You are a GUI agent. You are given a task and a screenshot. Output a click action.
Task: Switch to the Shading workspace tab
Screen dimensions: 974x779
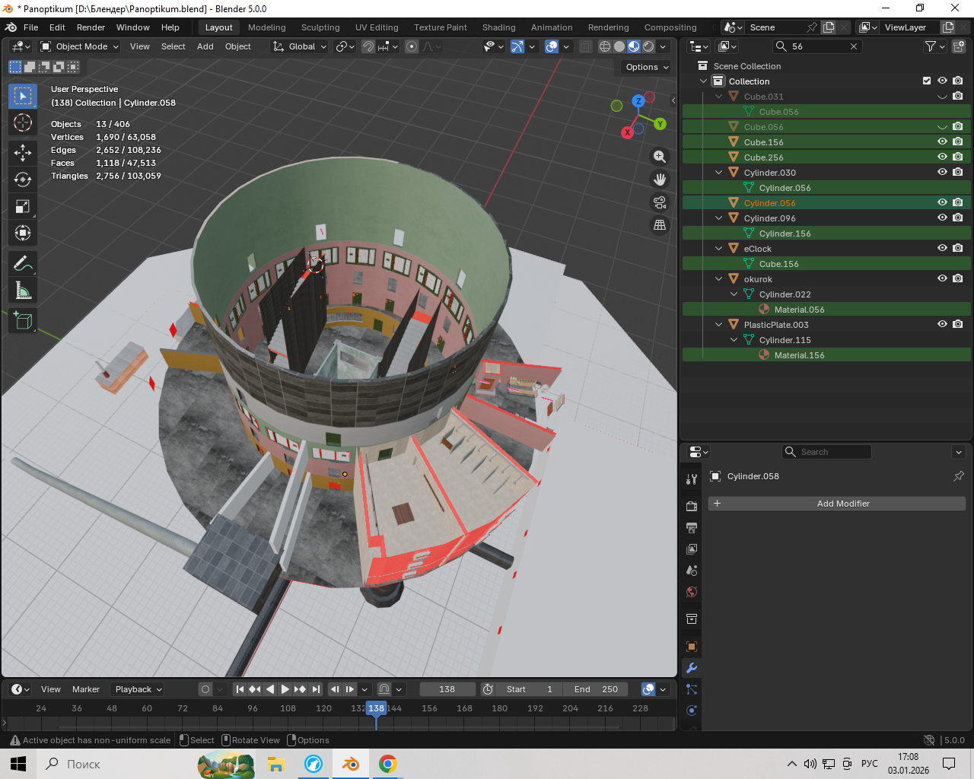point(498,27)
